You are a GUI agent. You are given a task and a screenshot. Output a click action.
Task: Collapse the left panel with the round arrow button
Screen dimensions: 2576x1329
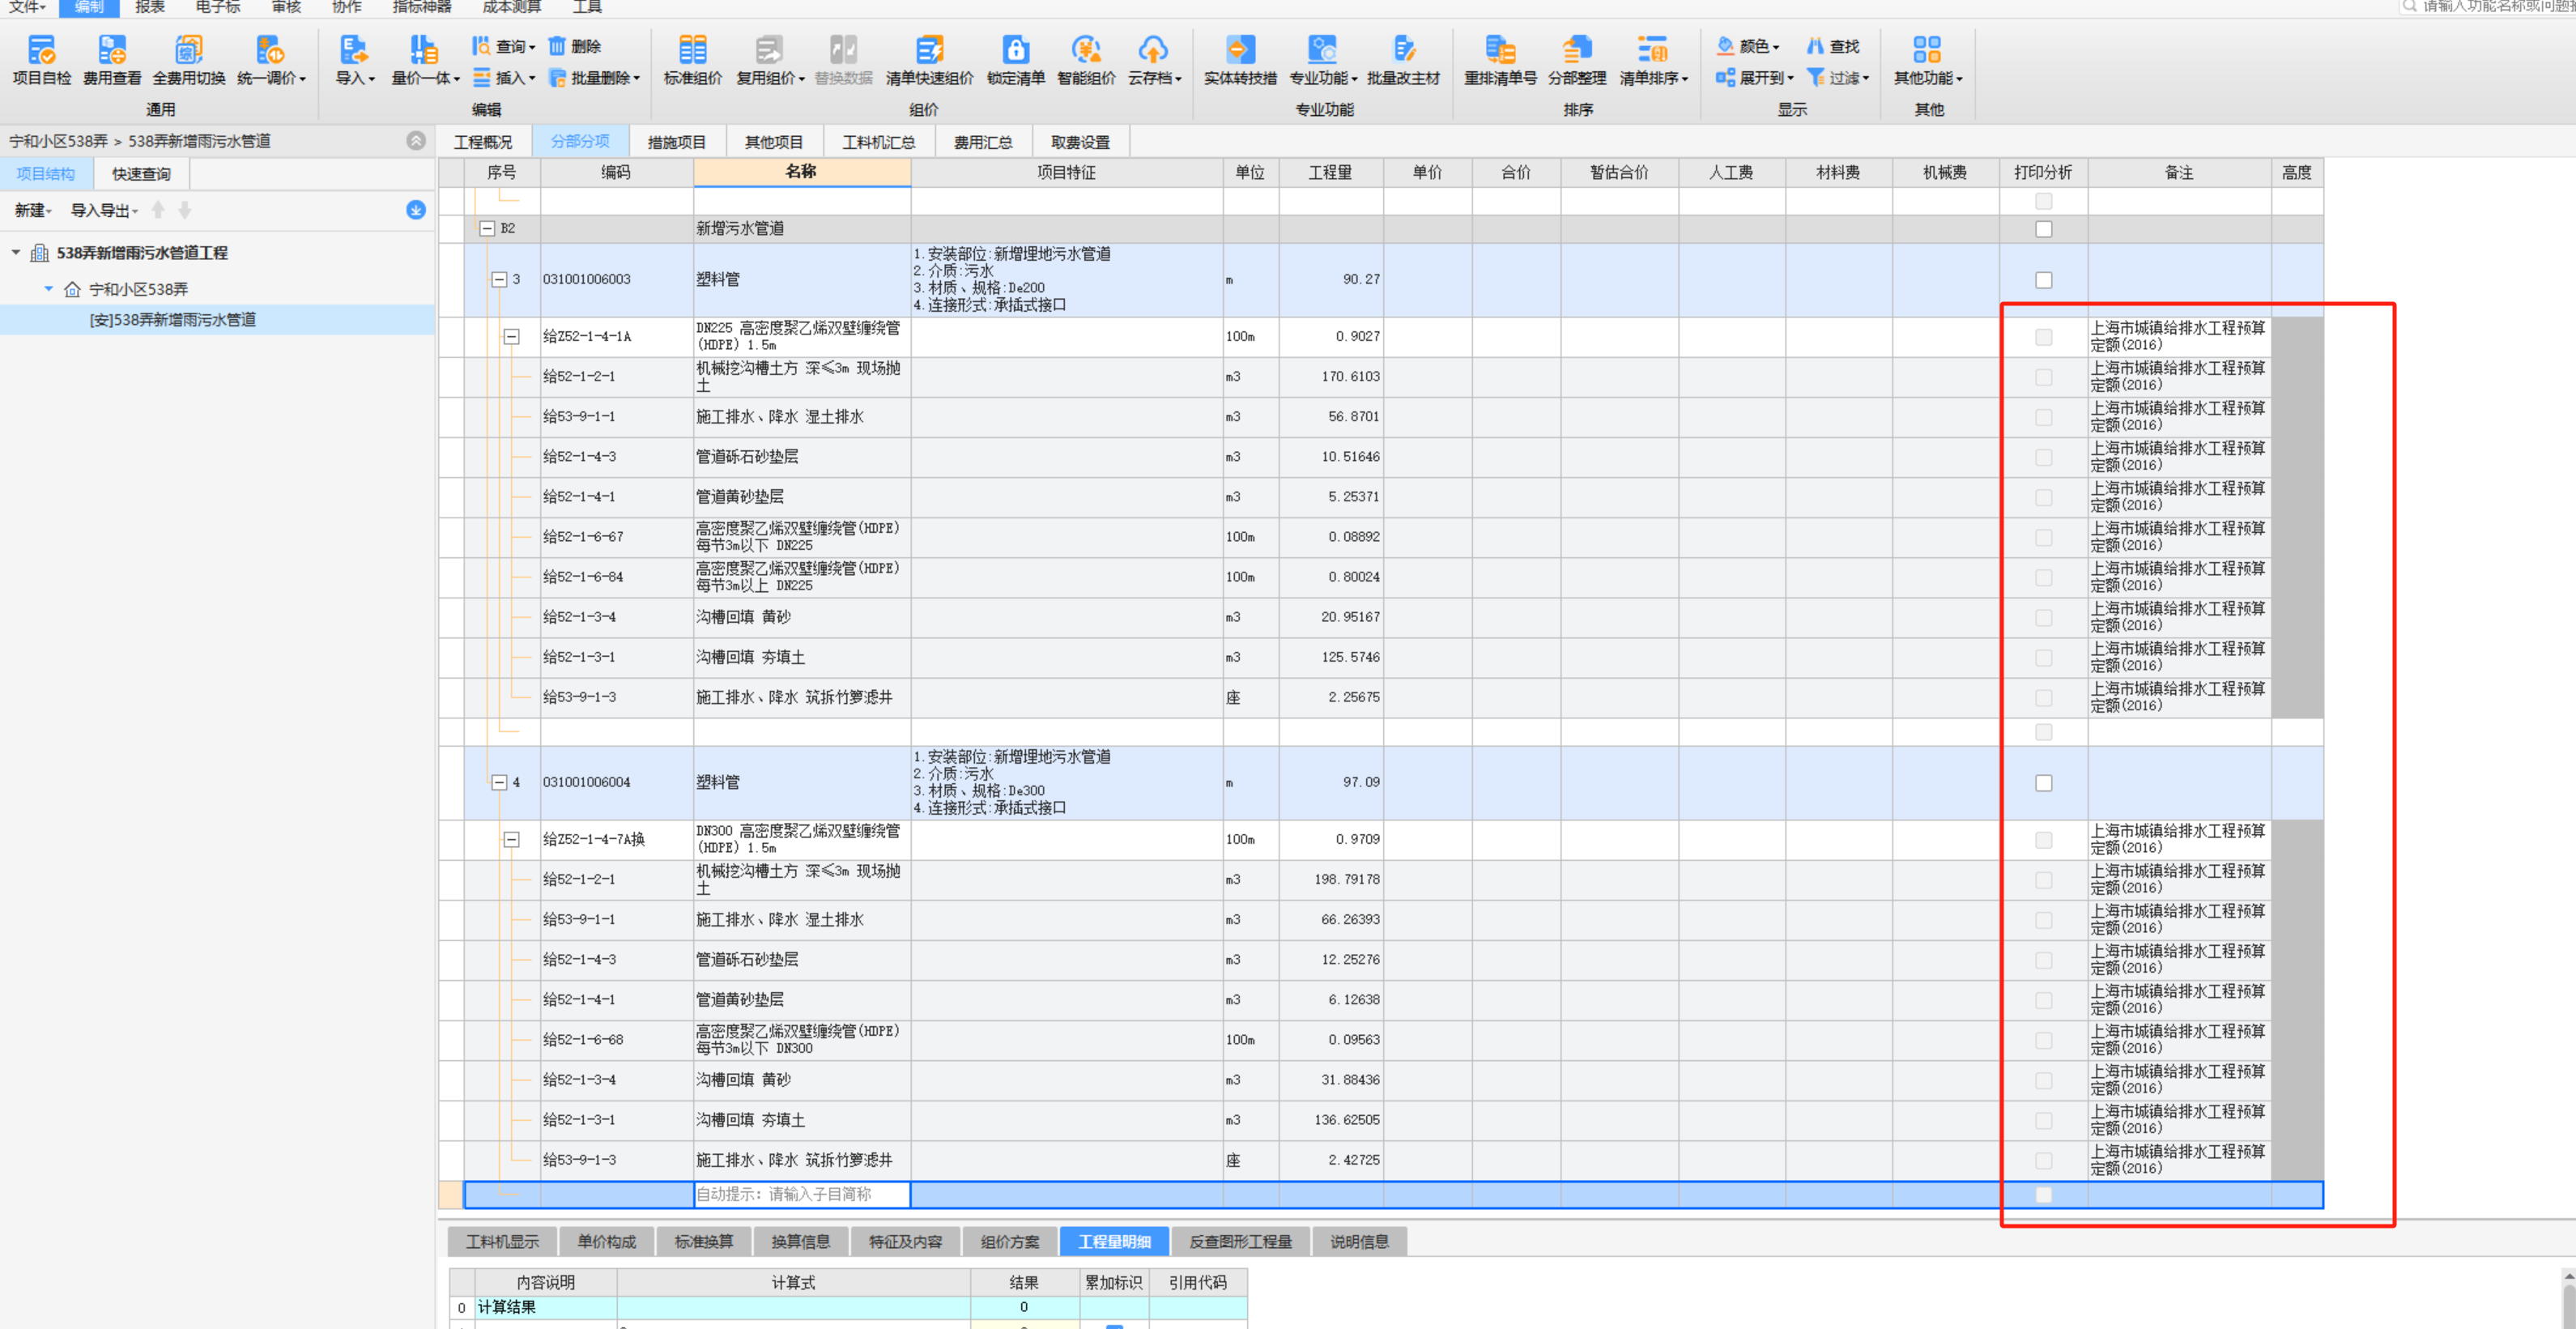click(416, 141)
